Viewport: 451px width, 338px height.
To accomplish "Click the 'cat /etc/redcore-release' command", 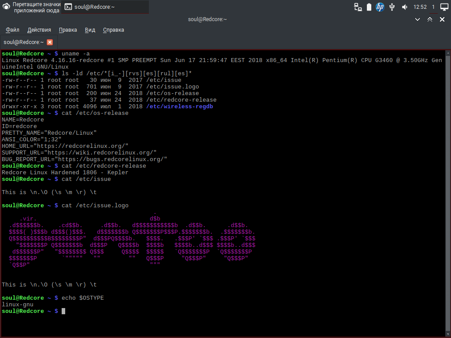I will [104, 166].
